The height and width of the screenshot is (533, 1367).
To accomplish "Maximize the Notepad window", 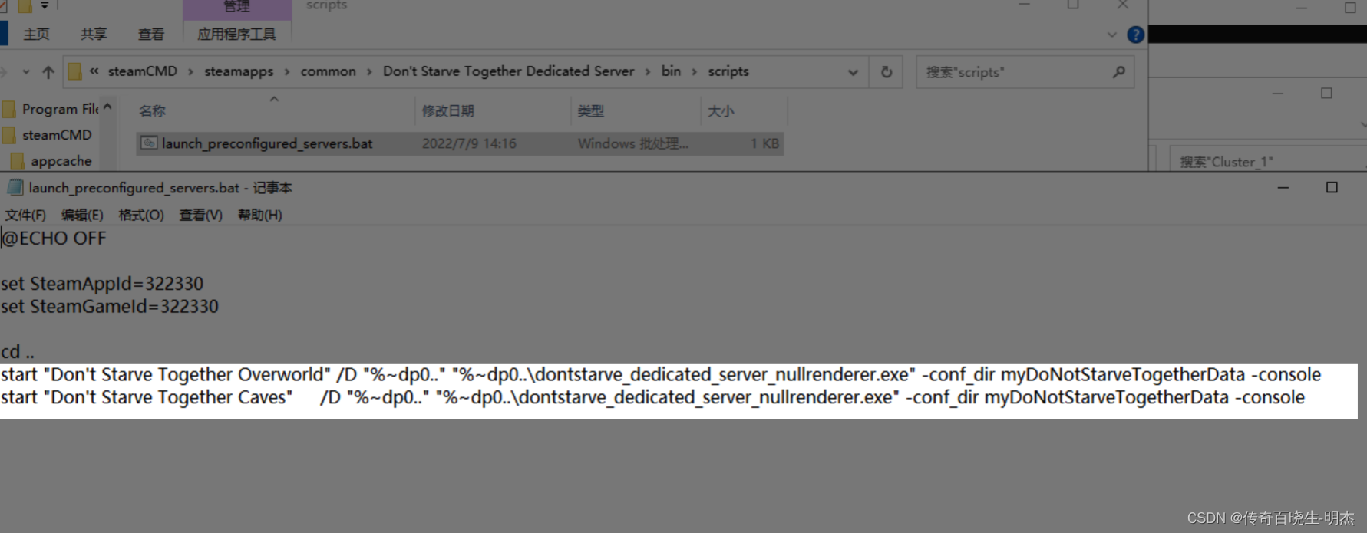I will [1332, 188].
